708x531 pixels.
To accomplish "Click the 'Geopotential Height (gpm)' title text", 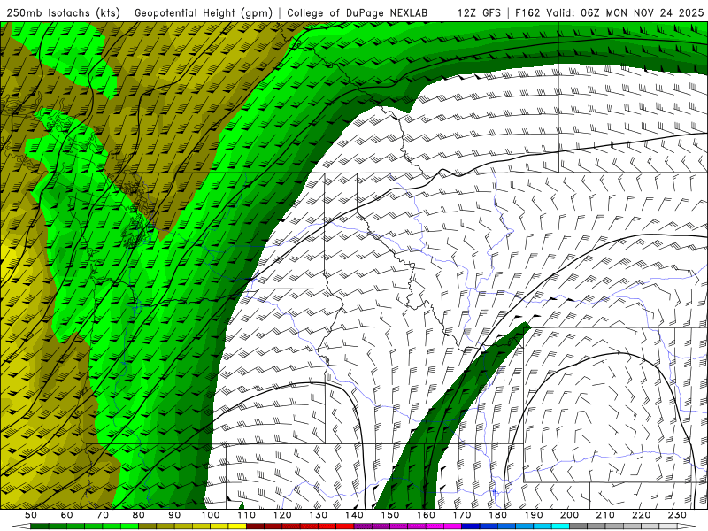I will [x=204, y=12].
